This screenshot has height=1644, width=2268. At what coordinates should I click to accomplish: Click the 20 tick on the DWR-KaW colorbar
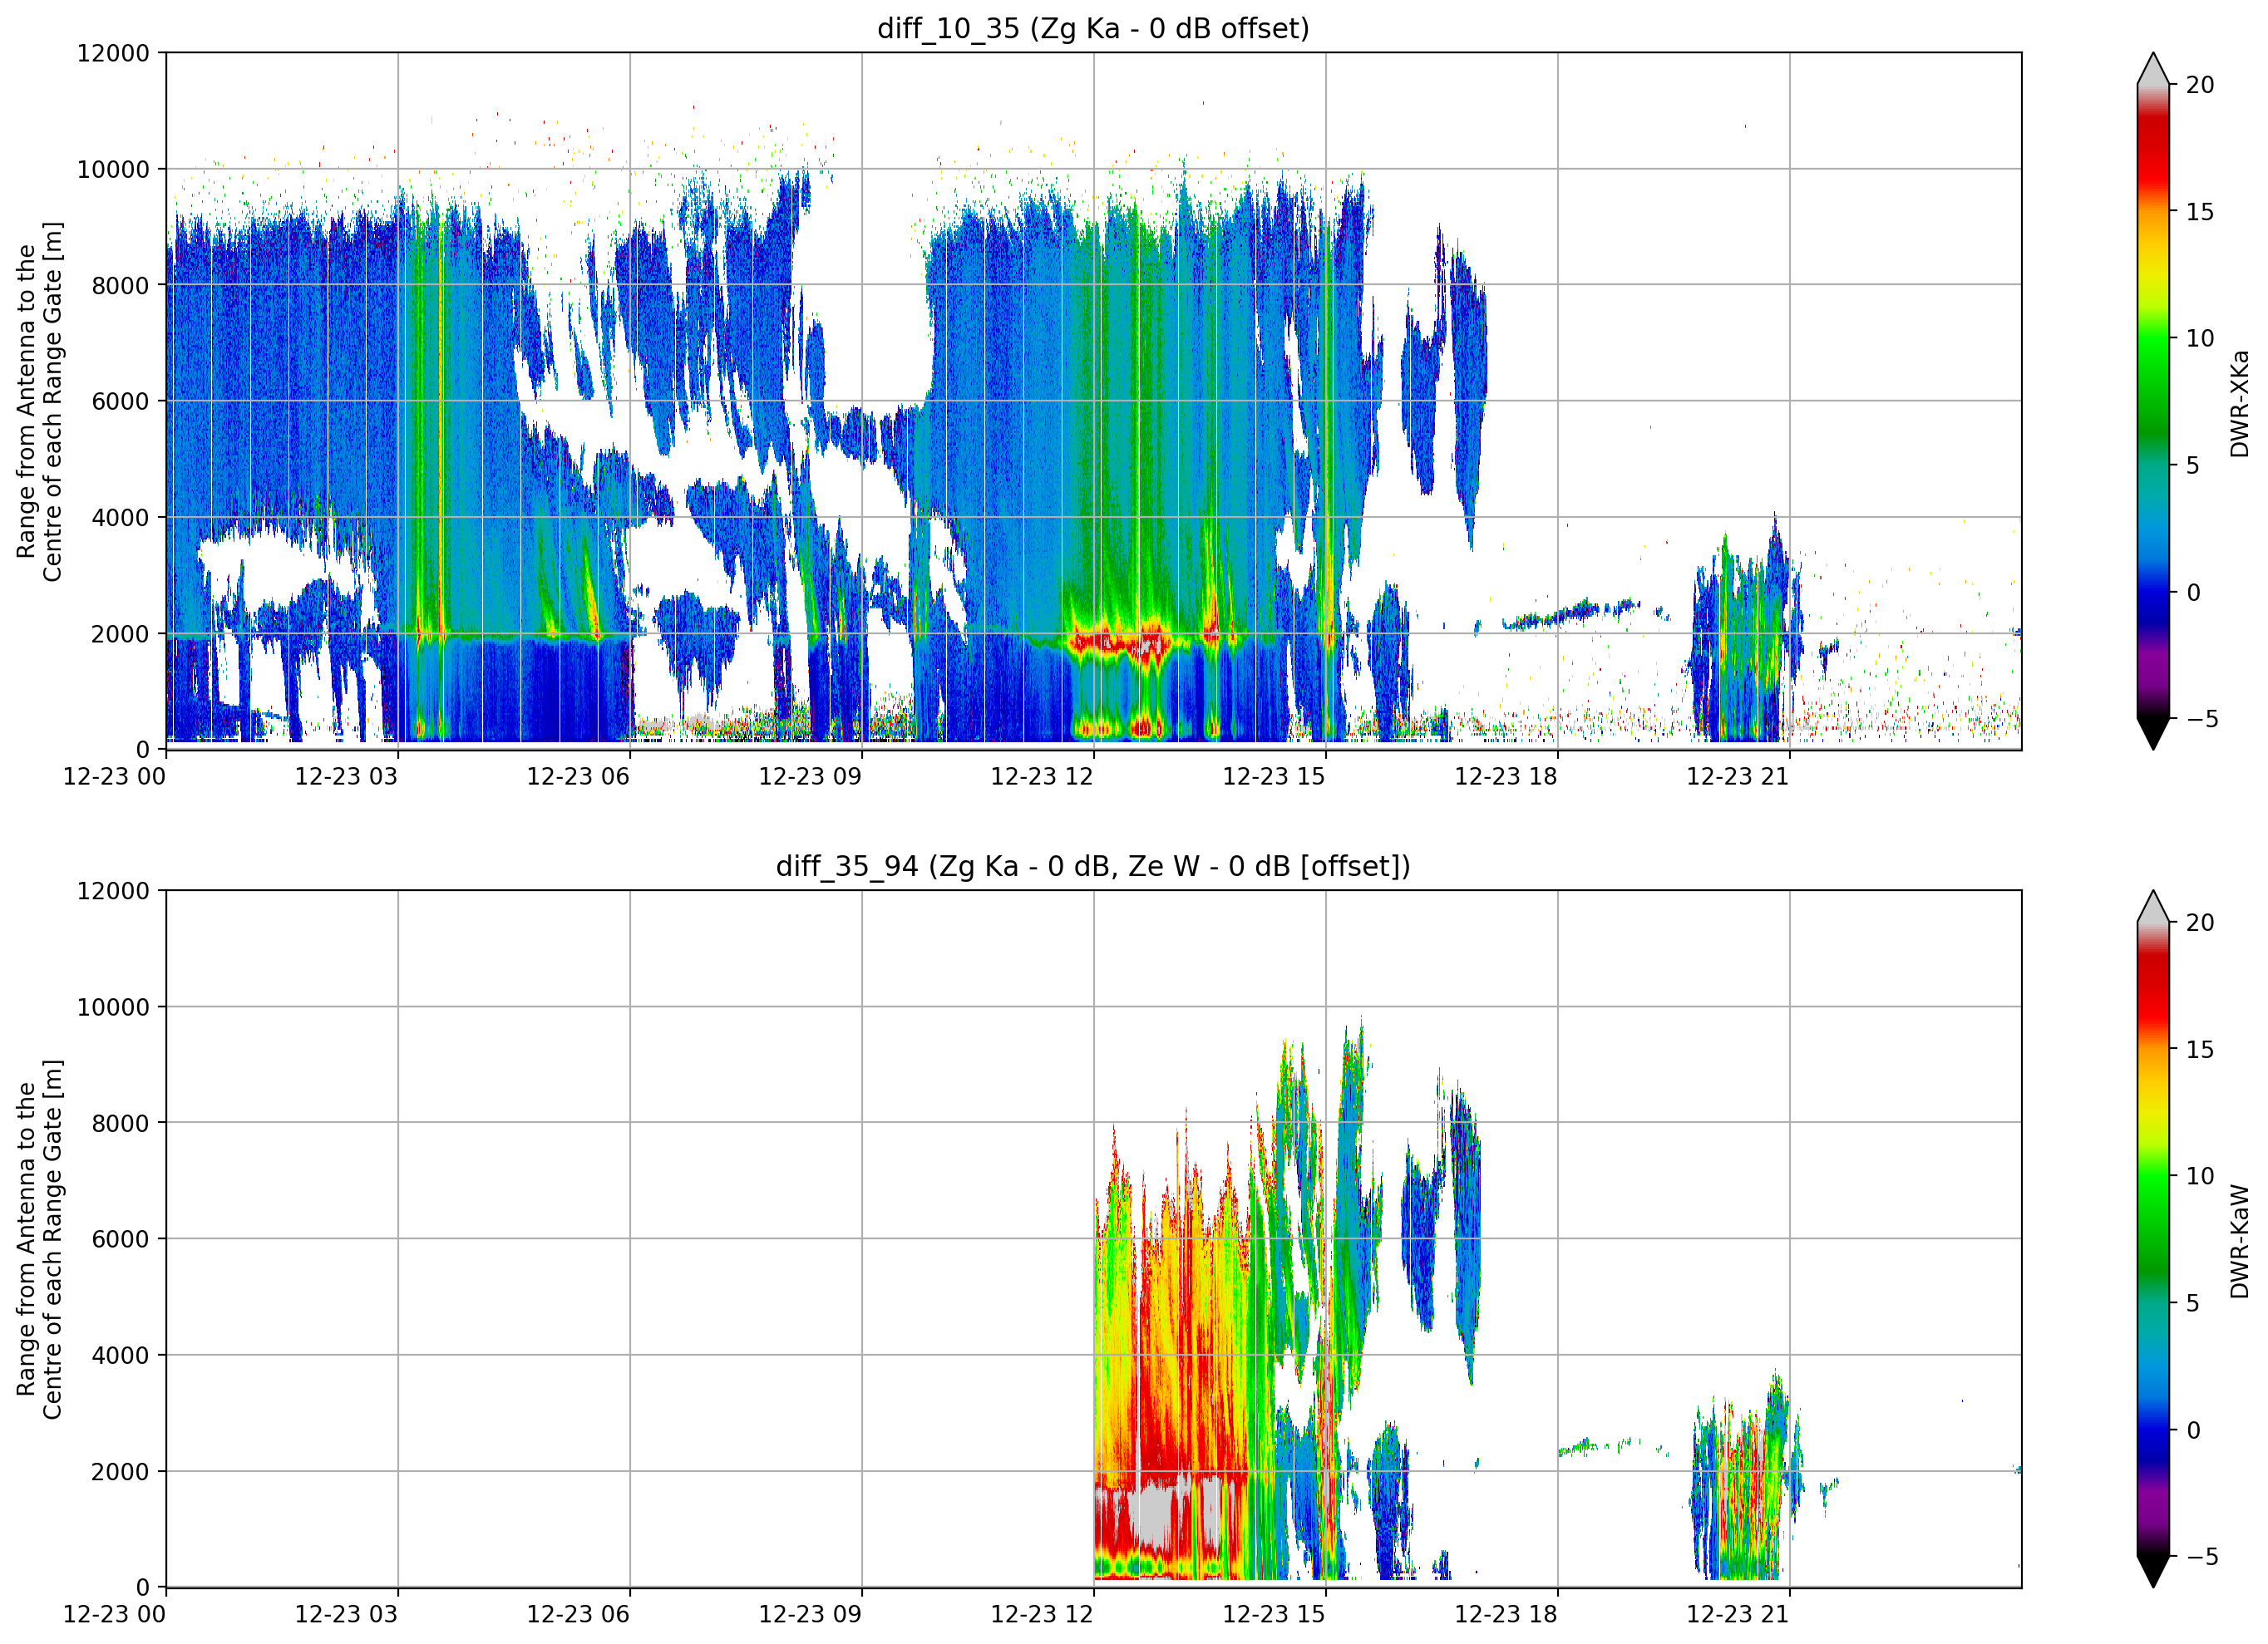pos(2200,923)
